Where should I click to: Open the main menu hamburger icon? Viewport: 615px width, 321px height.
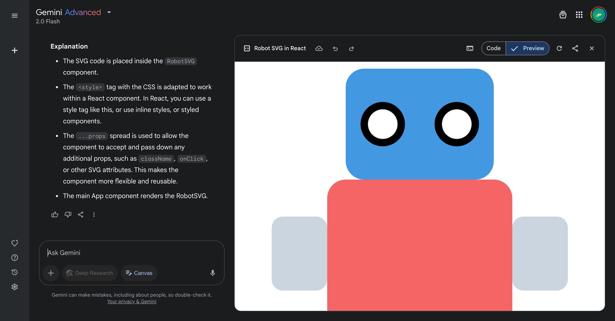pos(14,16)
